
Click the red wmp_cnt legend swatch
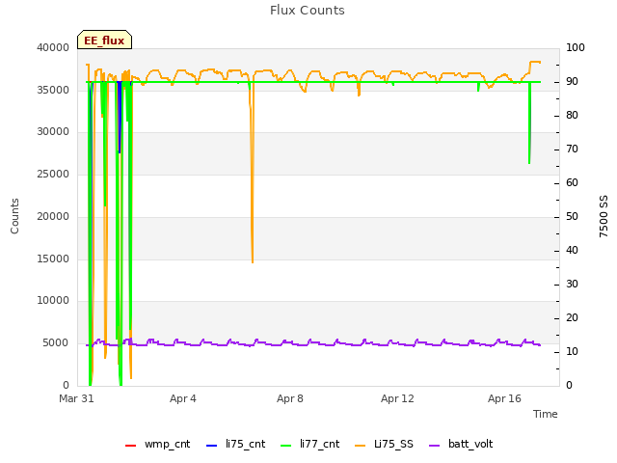[131, 446]
